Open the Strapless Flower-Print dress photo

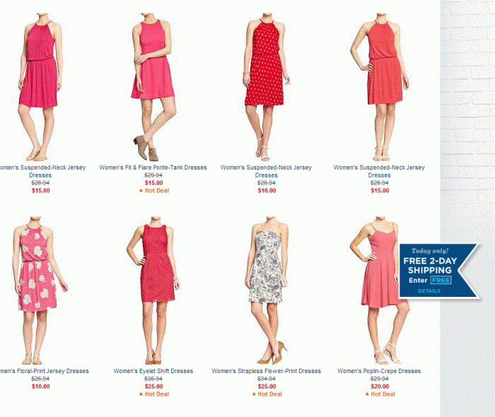266,290
